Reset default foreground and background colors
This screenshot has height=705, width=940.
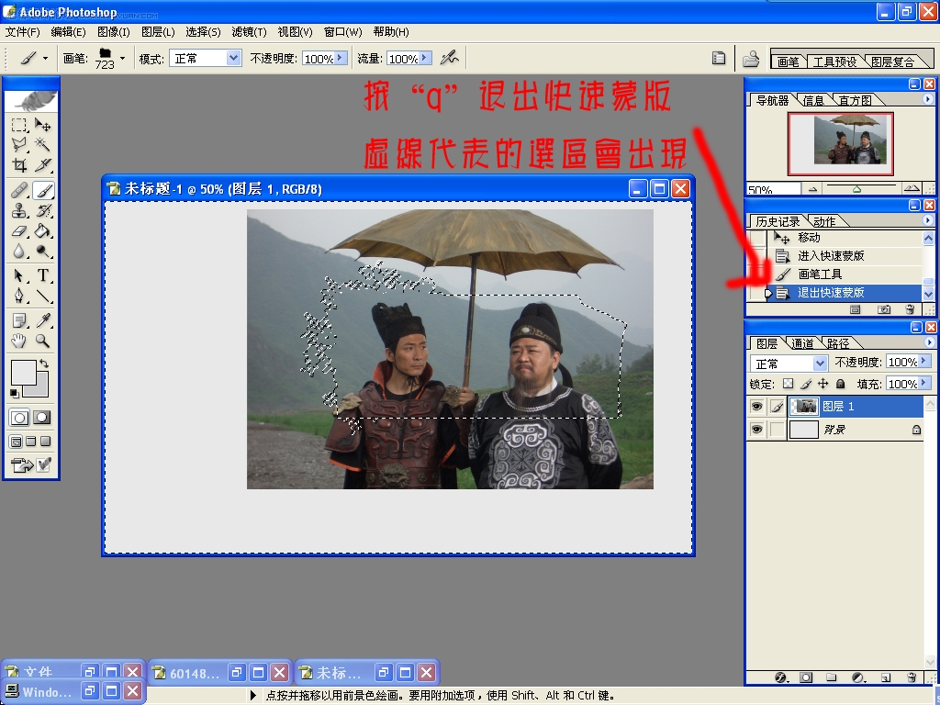15,393
